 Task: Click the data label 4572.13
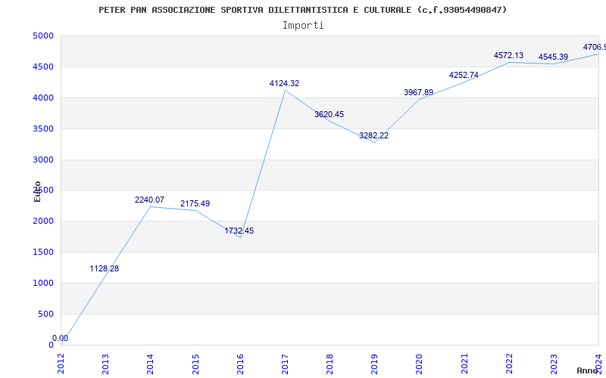coord(508,55)
